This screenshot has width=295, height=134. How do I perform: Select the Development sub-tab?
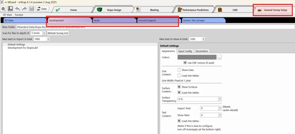pos(70,20)
